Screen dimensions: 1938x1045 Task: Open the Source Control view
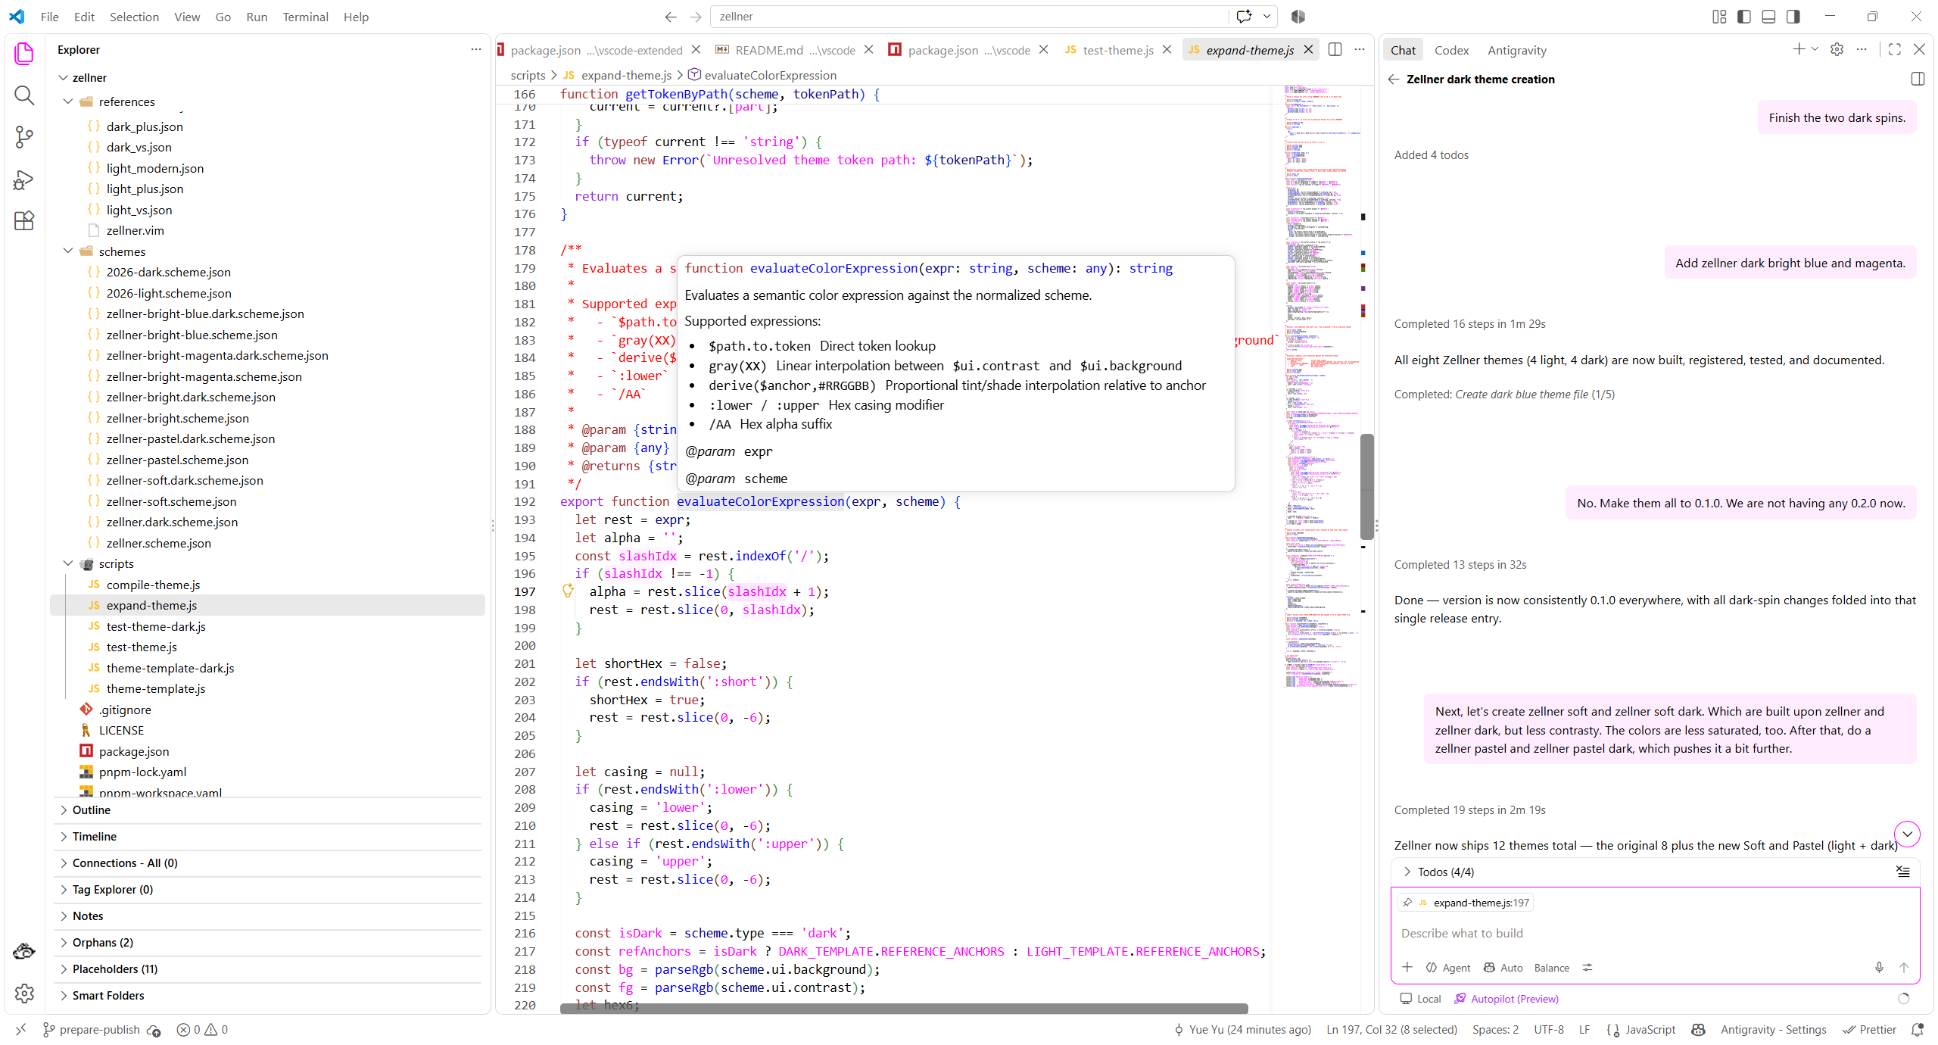click(24, 137)
